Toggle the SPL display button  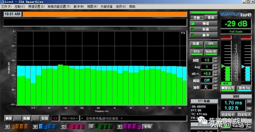pyautogui.click(x=211, y=44)
